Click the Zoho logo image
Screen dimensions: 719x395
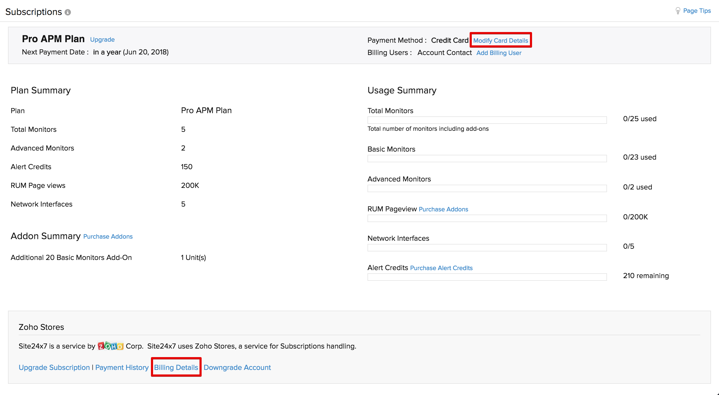pyautogui.click(x=110, y=346)
